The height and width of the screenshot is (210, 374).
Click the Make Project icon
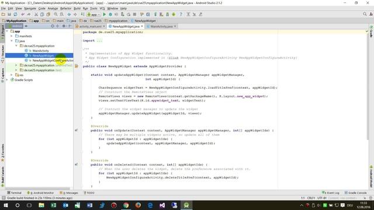coord(82,15)
